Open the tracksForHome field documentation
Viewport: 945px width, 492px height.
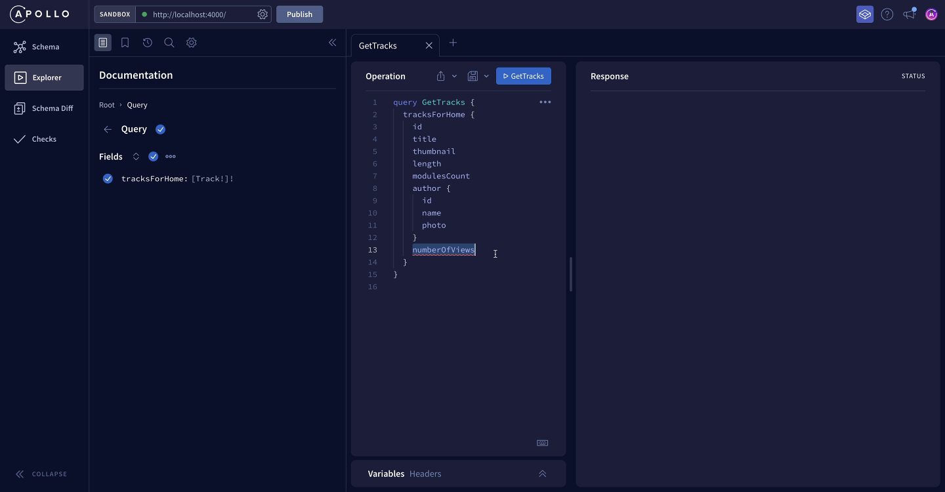[x=154, y=179]
